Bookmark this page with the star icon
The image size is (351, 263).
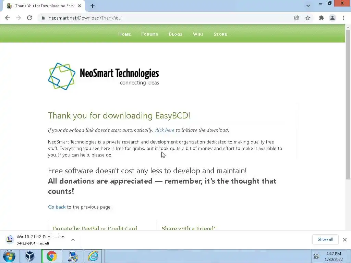pyautogui.click(x=308, y=18)
